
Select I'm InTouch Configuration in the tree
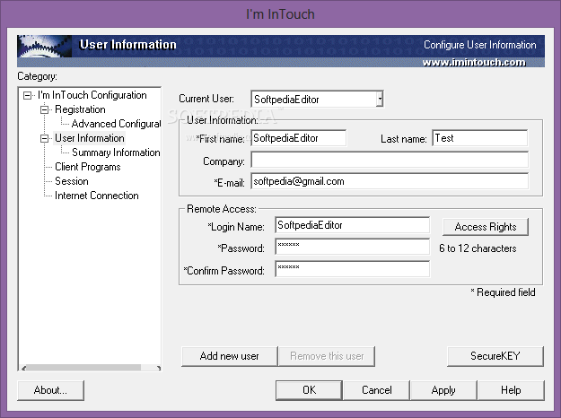click(x=92, y=95)
